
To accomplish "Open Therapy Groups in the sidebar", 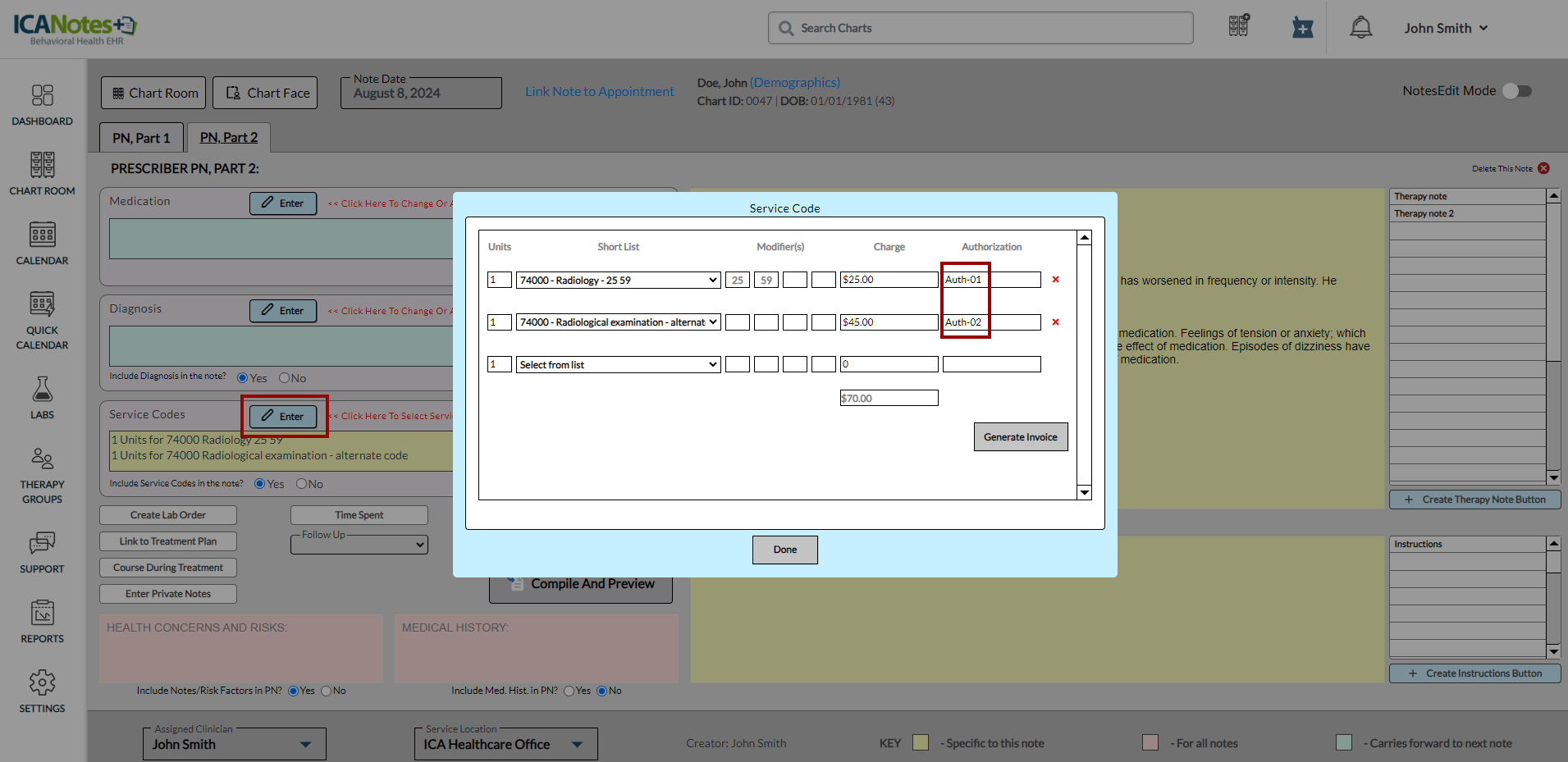I will point(42,475).
